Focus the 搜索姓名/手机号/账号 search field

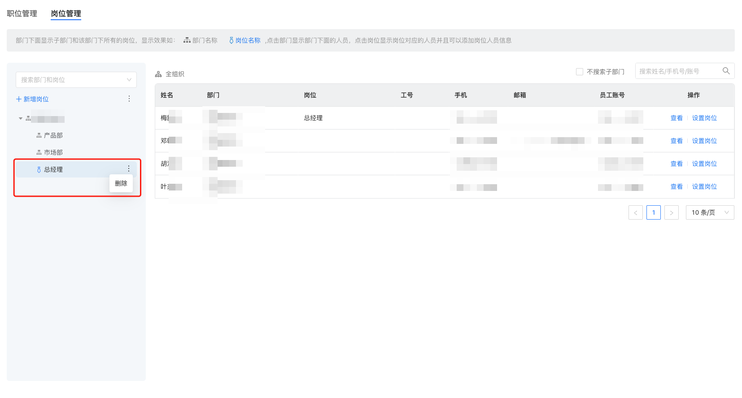coord(677,71)
